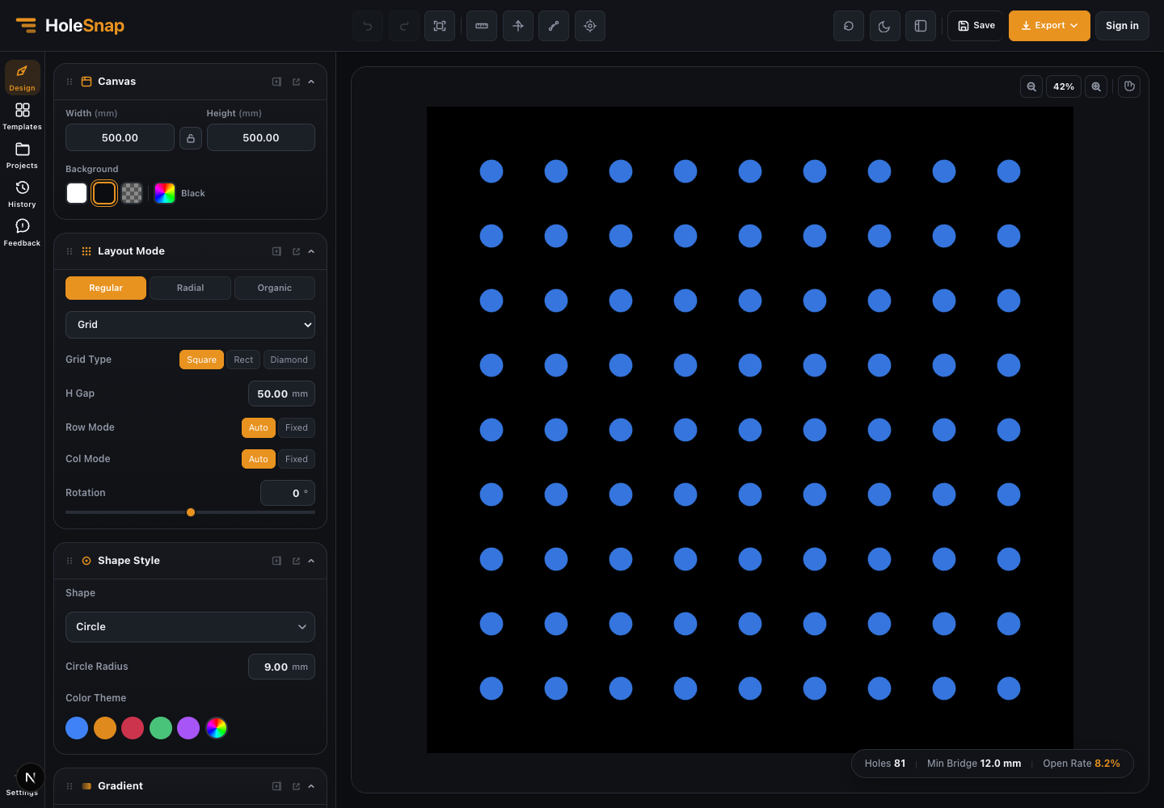Choose transparent checkered background
This screenshot has width=1164, height=808.
pos(132,193)
